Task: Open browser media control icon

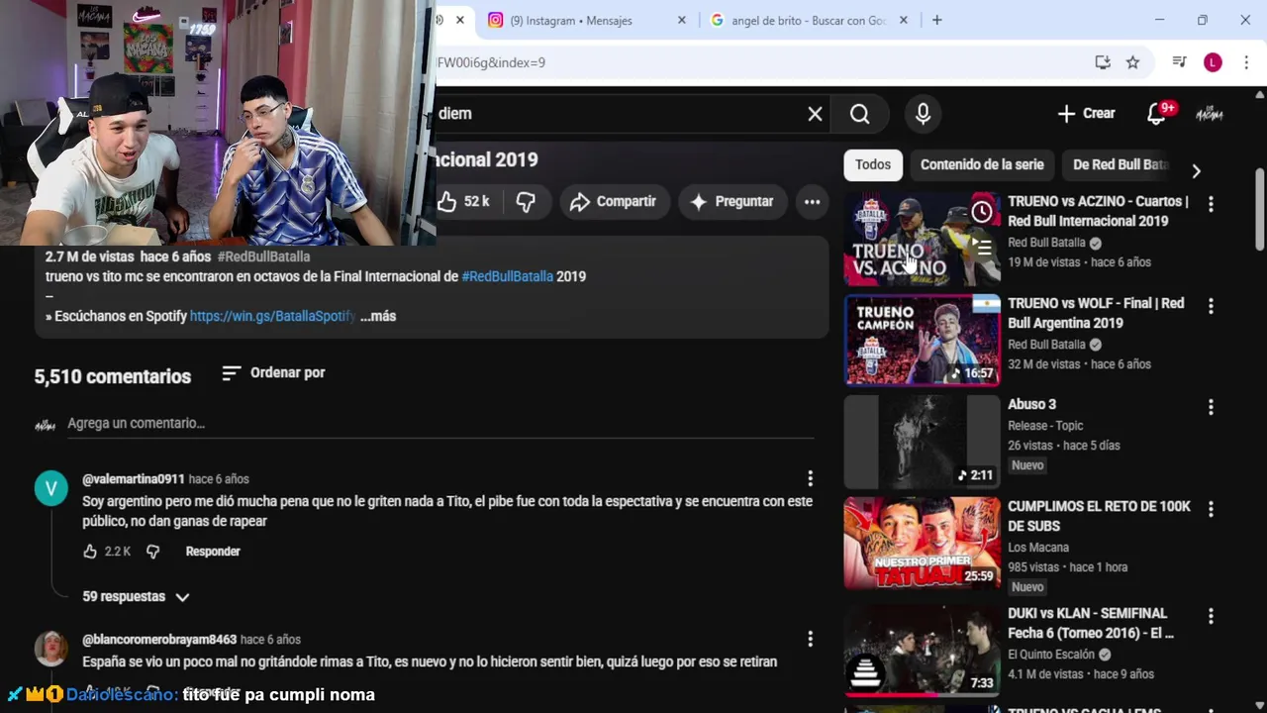Action: (x=1179, y=62)
